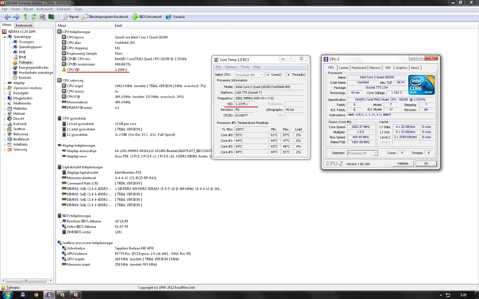The image size is (479, 299).
Task: Expand the Operációs rendszer tree node
Action: (x=5, y=88)
